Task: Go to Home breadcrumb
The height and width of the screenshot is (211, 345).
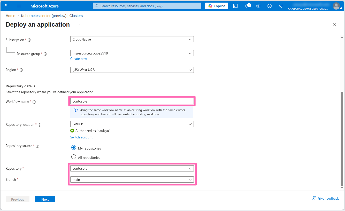Action: click(x=10, y=16)
